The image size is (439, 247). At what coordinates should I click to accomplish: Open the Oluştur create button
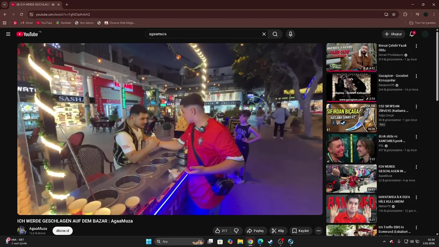(393, 34)
